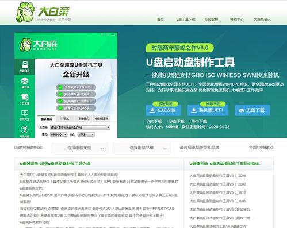Open history version V6.0_2004 link
This screenshot has height=228, width=287.
(x=217, y=176)
